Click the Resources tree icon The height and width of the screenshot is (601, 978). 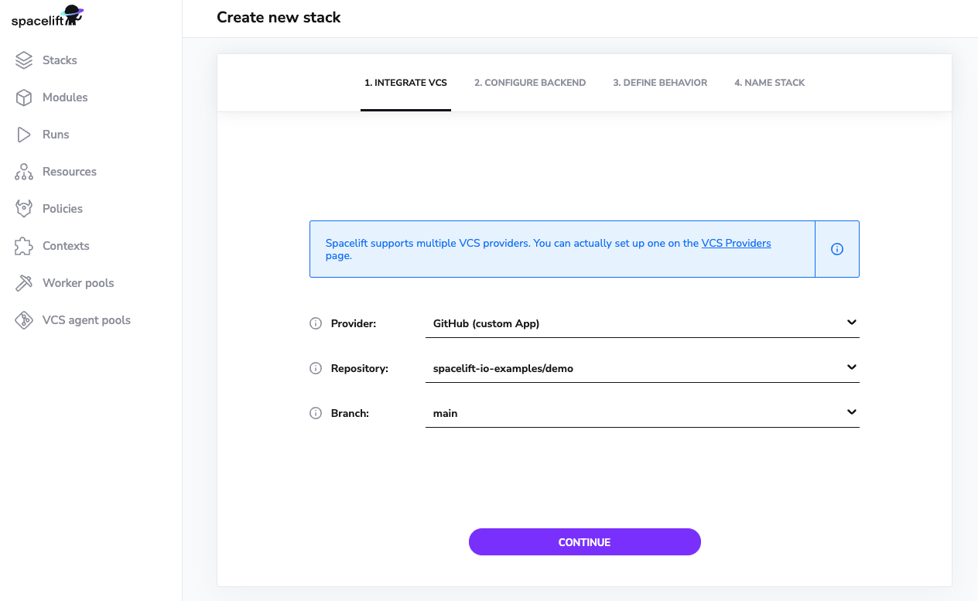(x=24, y=172)
